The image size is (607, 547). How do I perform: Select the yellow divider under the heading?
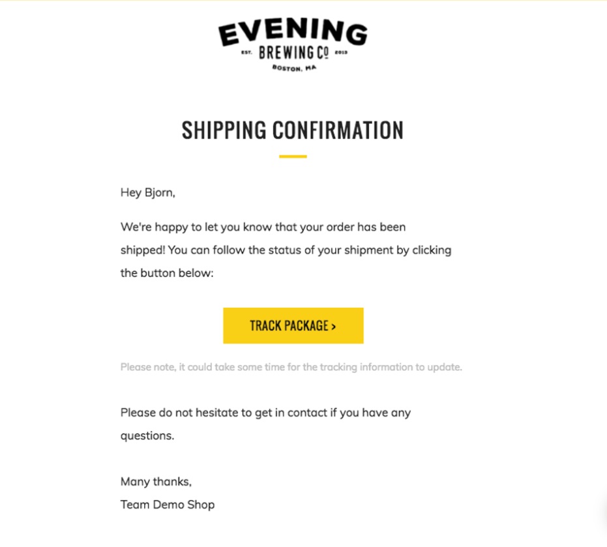click(293, 155)
